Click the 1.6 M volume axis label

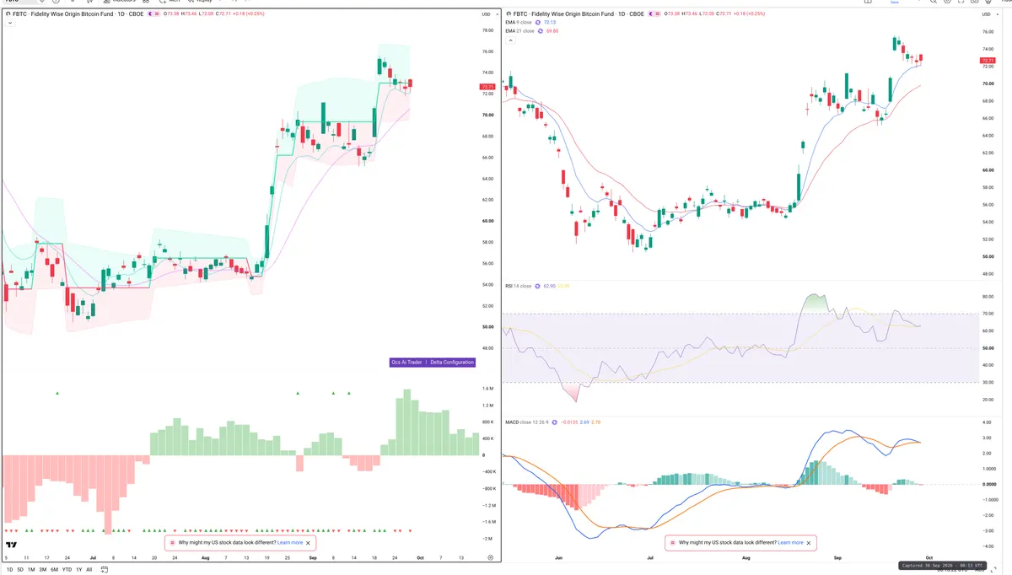487,389
